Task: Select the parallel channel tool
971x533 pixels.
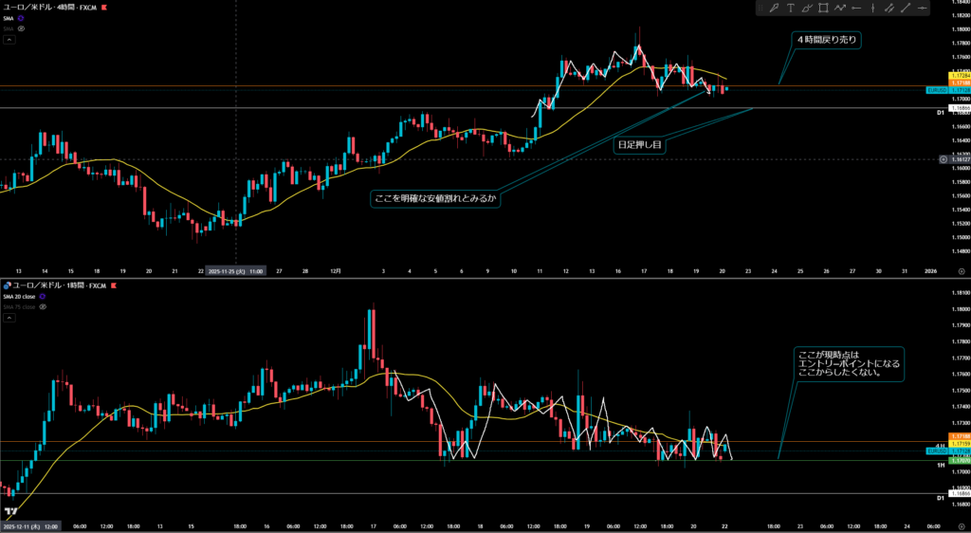Action: pos(889,9)
